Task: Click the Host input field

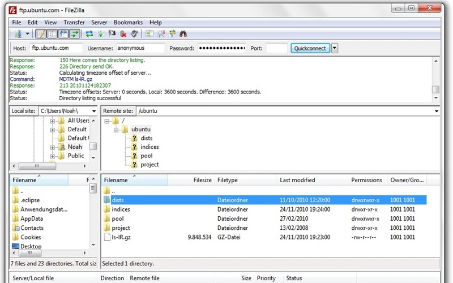Action: [56, 48]
